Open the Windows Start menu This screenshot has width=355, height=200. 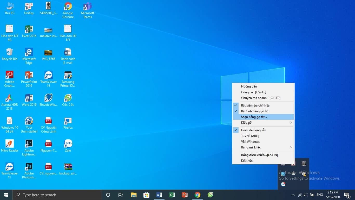click(x=6, y=195)
